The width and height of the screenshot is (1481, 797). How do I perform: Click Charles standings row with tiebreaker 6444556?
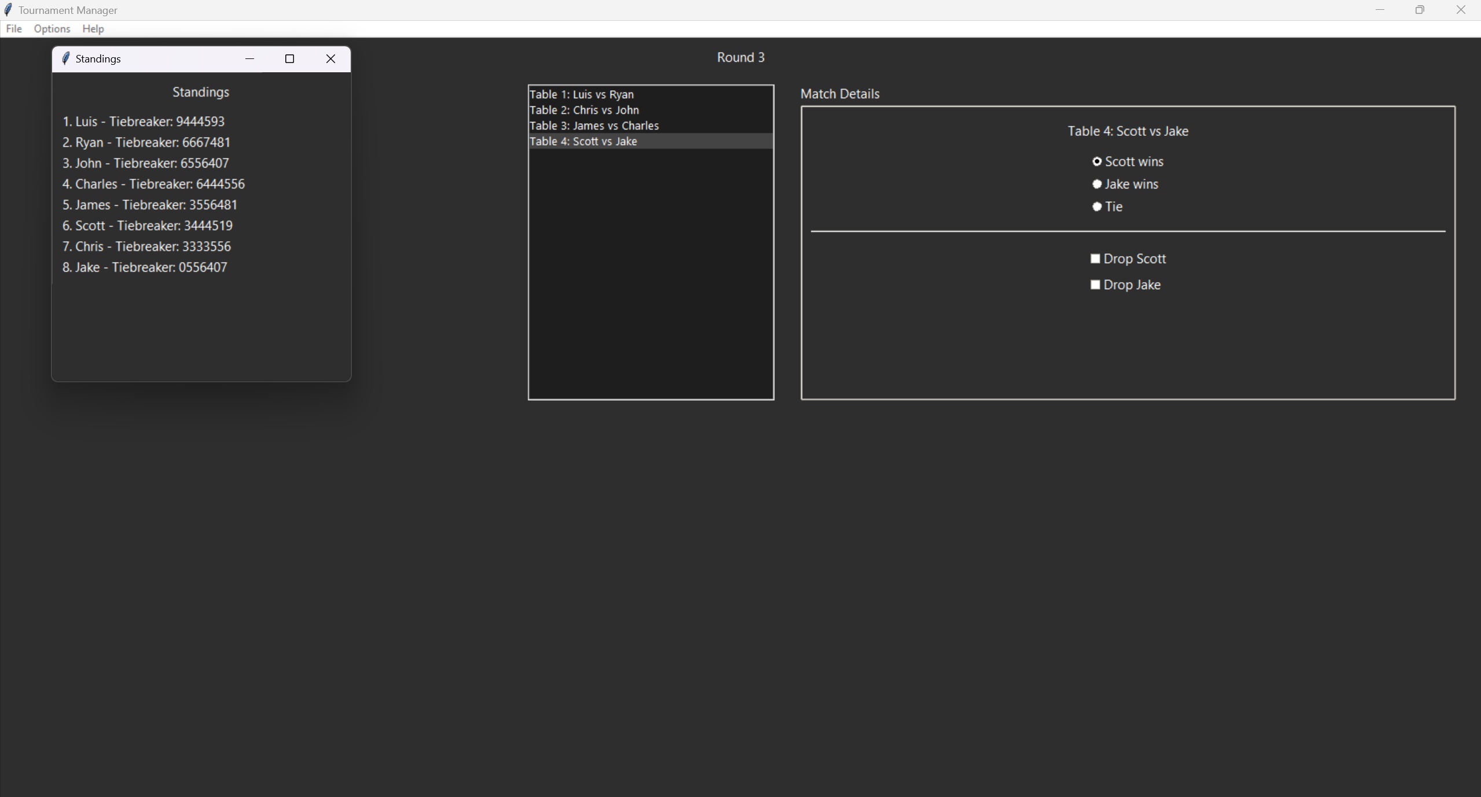pos(153,184)
